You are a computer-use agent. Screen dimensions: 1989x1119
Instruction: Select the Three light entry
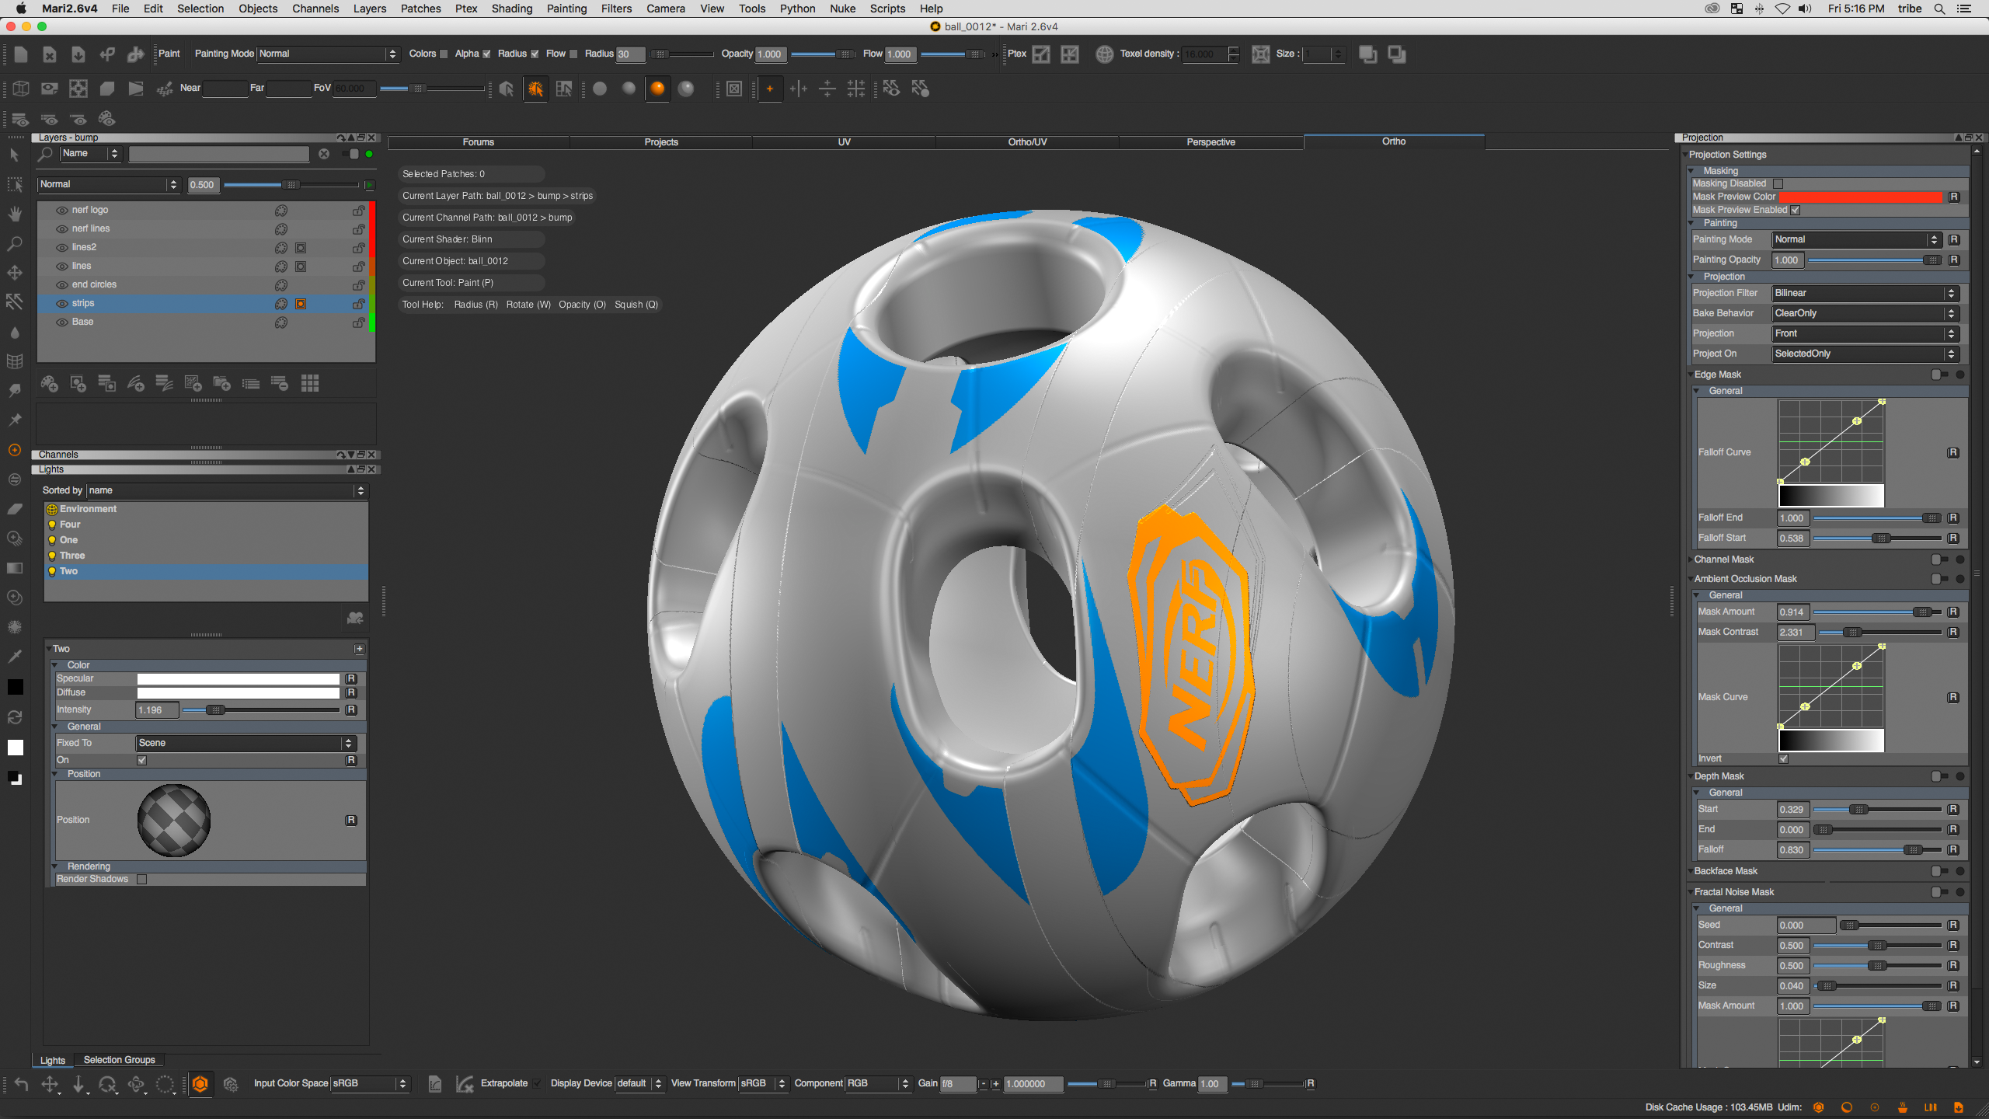(206, 556)
